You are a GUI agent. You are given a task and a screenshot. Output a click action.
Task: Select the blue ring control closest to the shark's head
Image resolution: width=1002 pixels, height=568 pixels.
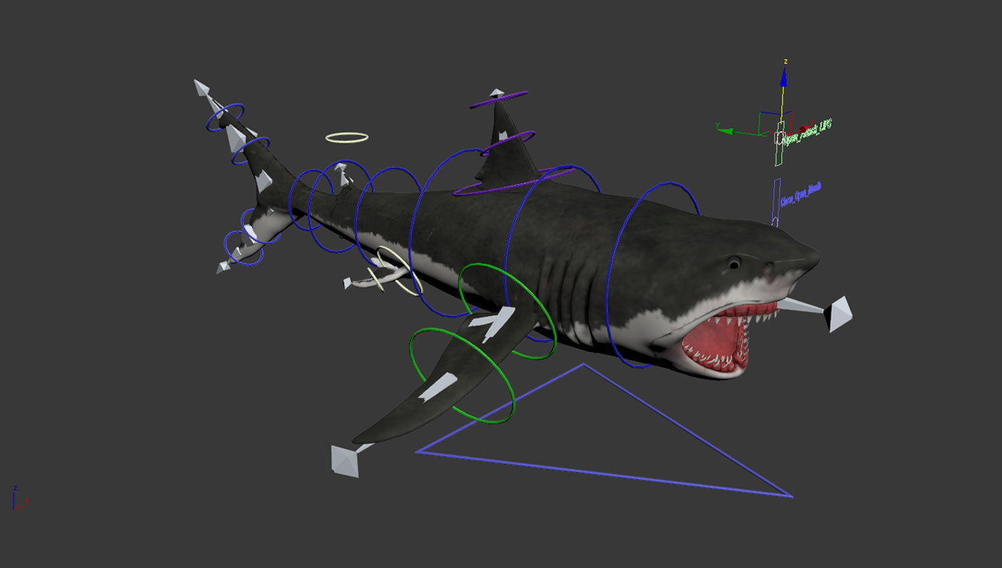(x=653, y=275)
